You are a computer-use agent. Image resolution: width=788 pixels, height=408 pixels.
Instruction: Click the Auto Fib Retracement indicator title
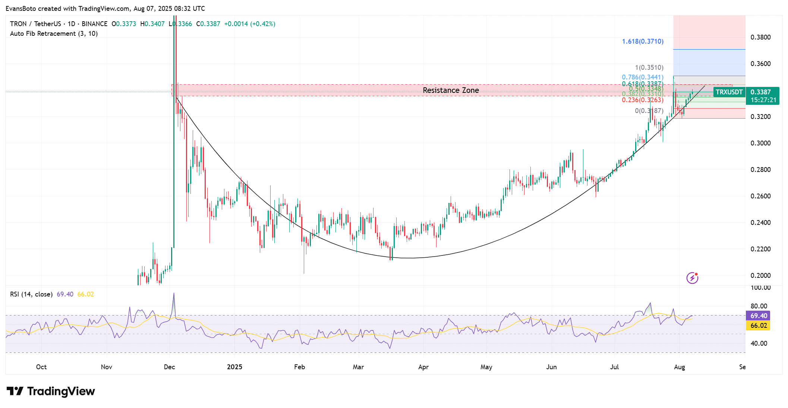click(x=54, y=34)
